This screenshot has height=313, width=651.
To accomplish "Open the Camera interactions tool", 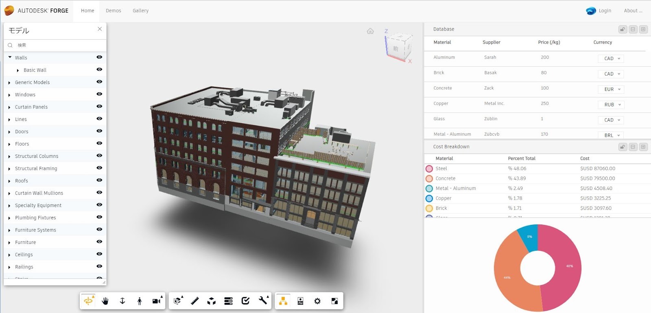I will pos(157,301).
